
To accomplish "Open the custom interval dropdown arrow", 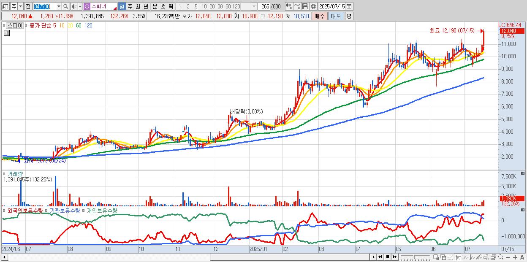I will 254,6.
